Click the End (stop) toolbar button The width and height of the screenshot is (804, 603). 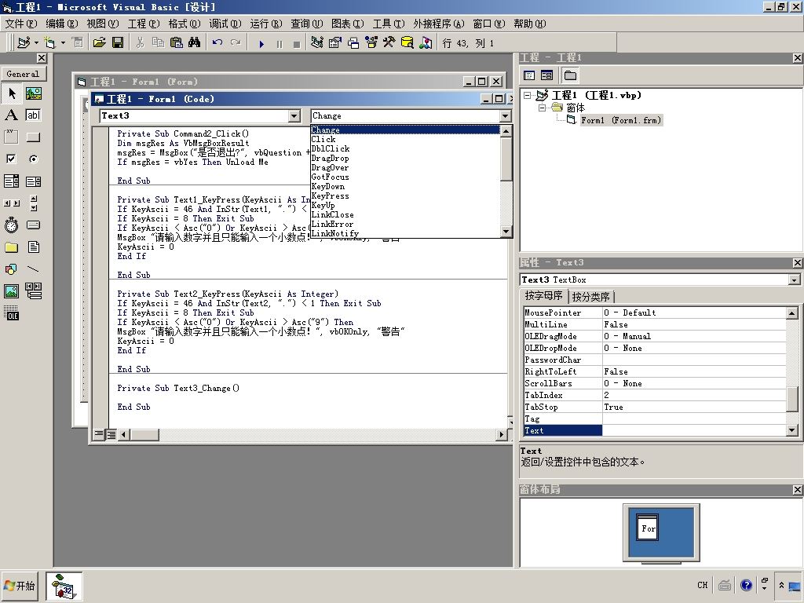(296, 44)
